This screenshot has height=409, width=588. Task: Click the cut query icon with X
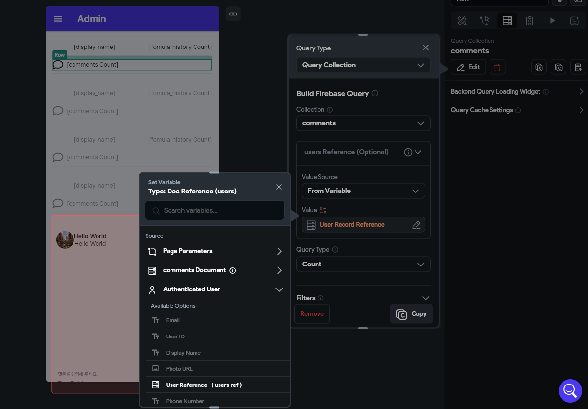[539, 67]
